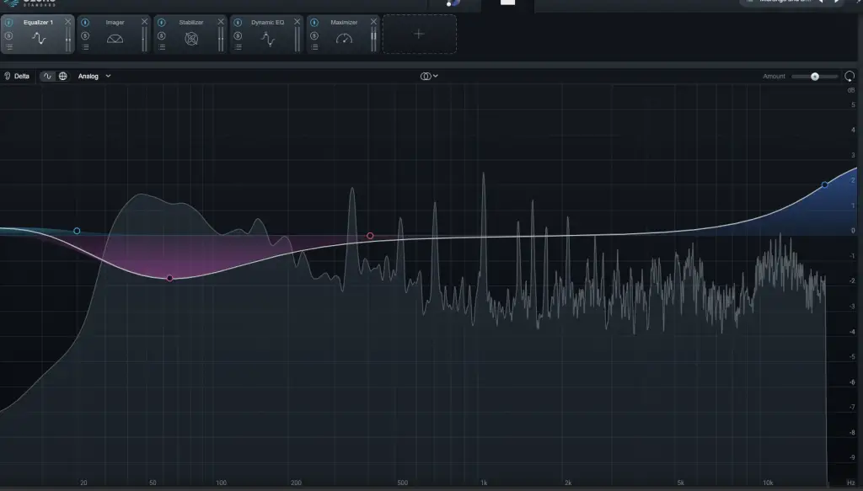Click the Imager module's semicircle meter icon
This screenshot has width=863, height=491.
tap(115, 39)
